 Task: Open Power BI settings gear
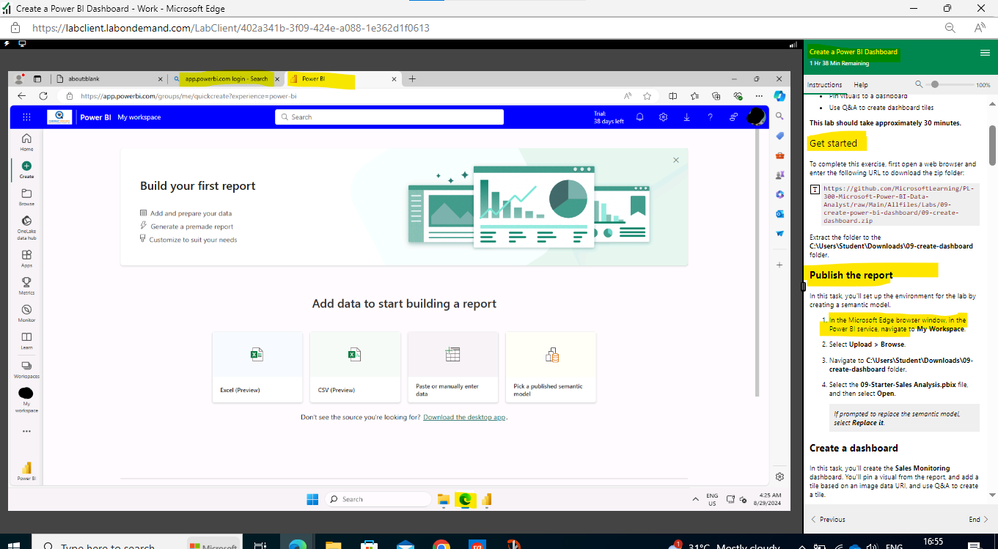click(x=663, y=117)
